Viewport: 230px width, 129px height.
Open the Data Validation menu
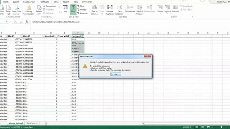120,10
